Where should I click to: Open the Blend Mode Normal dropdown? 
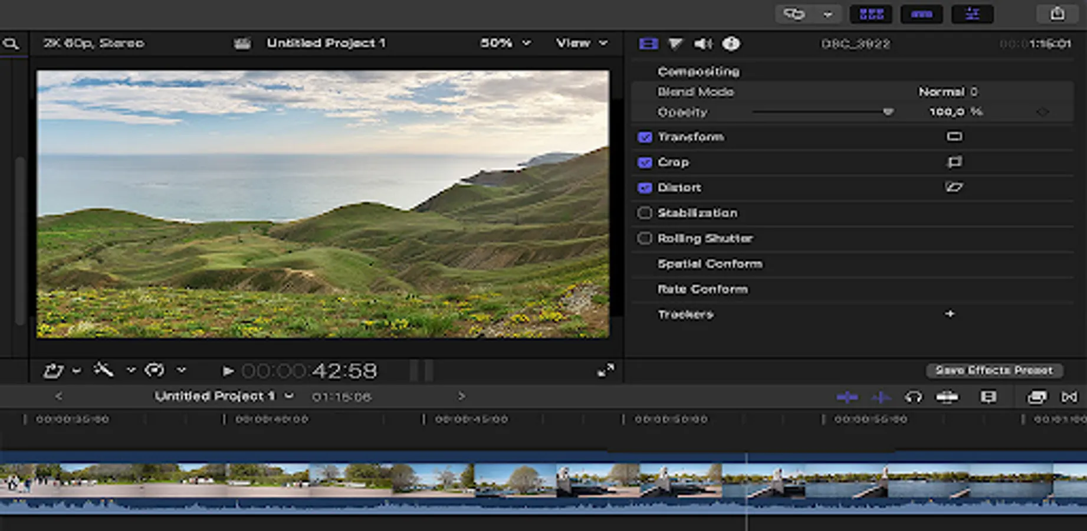coord(948,92)
